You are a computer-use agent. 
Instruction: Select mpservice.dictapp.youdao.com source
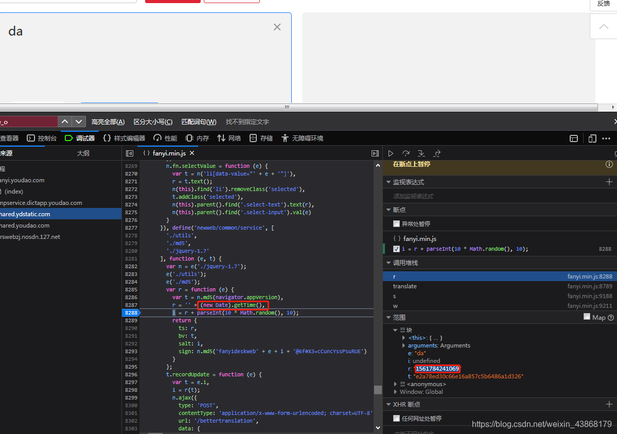[61, 203]
